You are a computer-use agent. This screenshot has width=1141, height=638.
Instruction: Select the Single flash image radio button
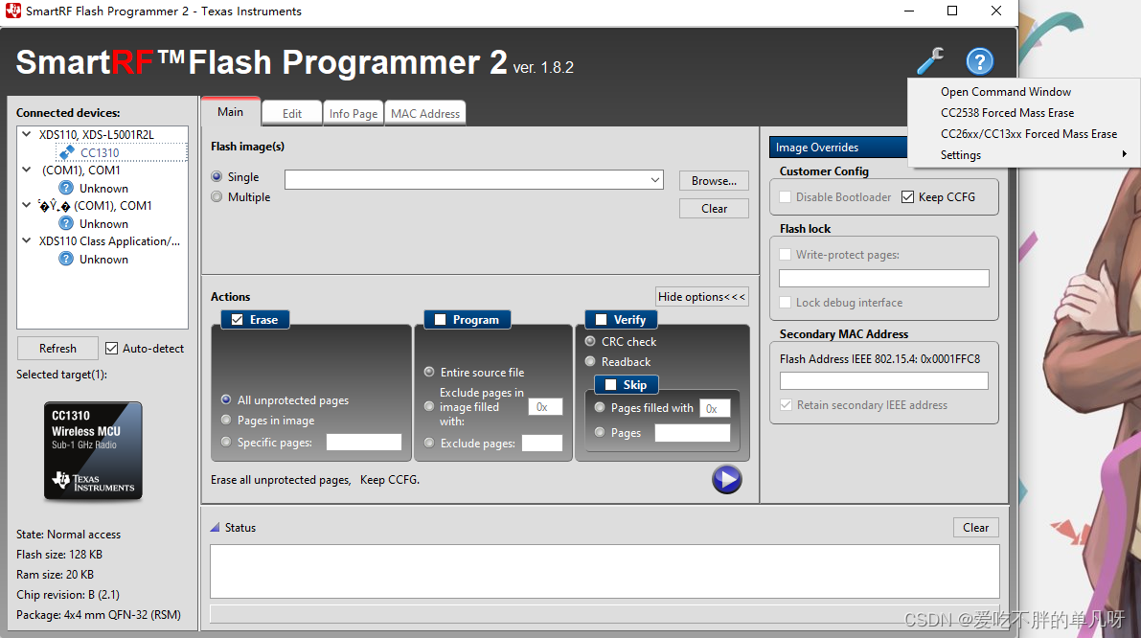point(217,177)
